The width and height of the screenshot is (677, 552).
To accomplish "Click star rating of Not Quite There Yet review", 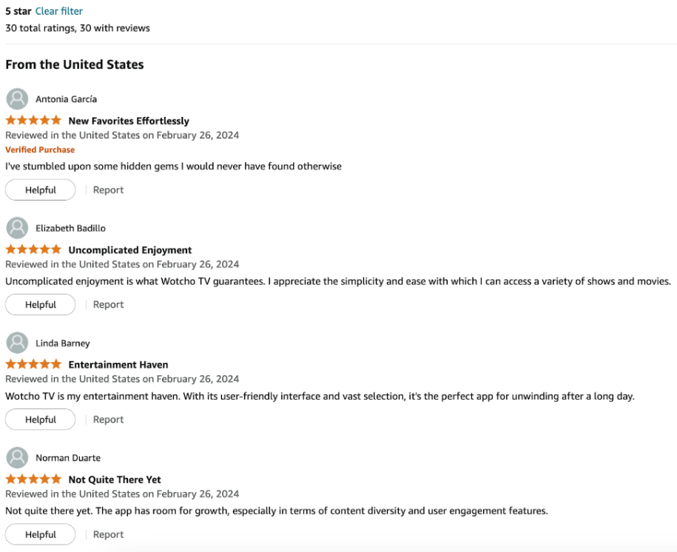I will tap(33, 479).
